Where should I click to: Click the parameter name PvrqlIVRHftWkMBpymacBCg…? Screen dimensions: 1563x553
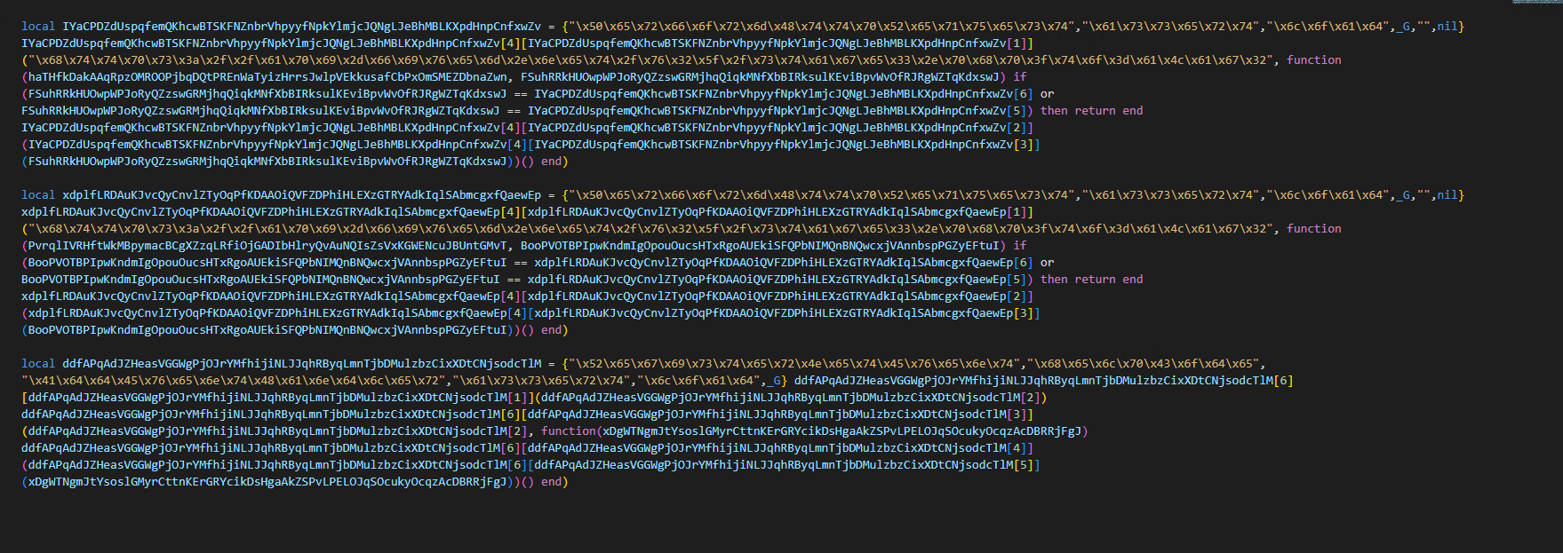click(x=267, y=246)
